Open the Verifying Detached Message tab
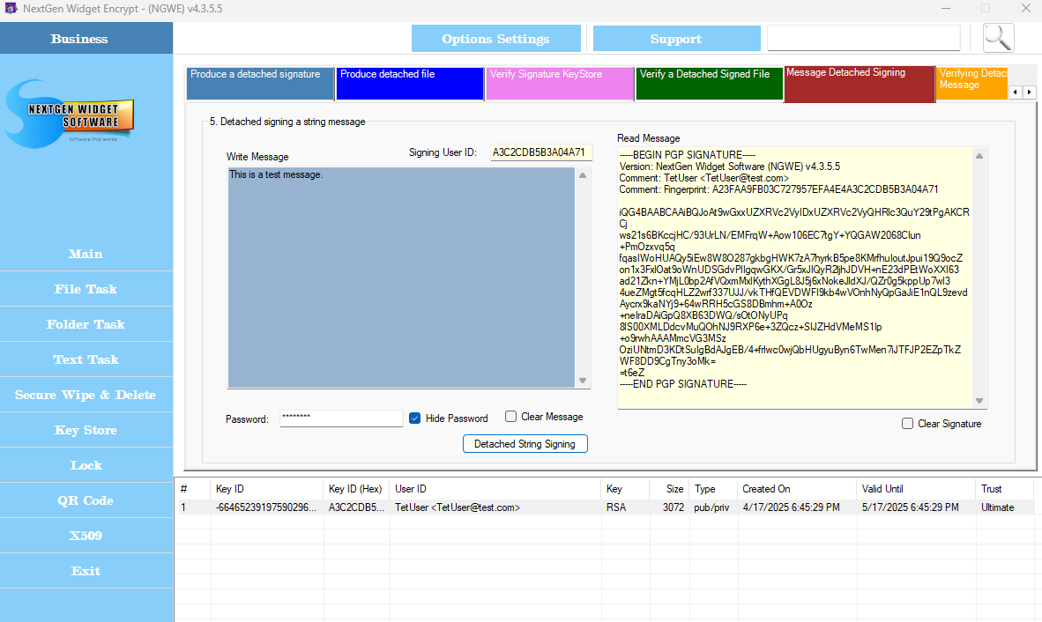This screenshot has width=1042, height=622. pos(971,83)
